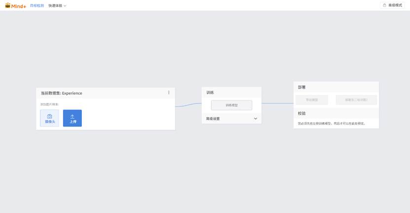
Task: Click the 添加图片样本 label
Action: (49, 105)
